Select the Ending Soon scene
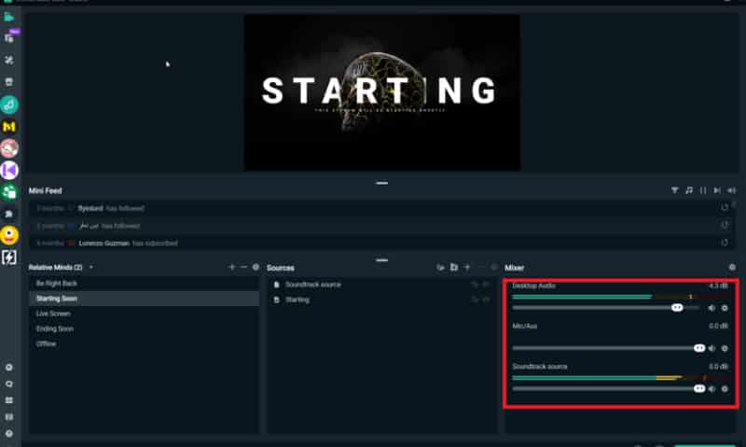746x447 pixels. (x=144, y=328)
